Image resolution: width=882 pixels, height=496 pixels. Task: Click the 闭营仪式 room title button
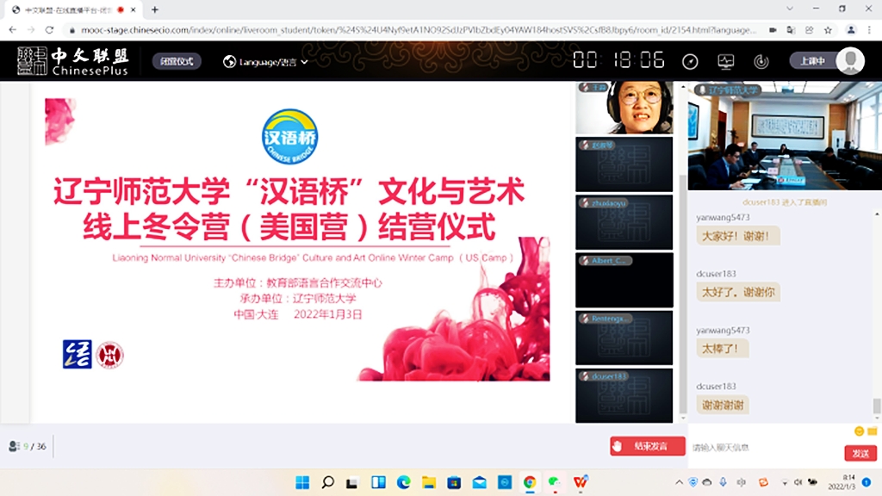tap(177, 61)
